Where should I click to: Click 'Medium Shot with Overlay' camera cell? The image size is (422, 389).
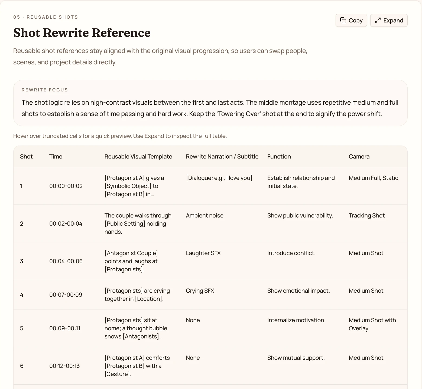(x=372, y=324)
